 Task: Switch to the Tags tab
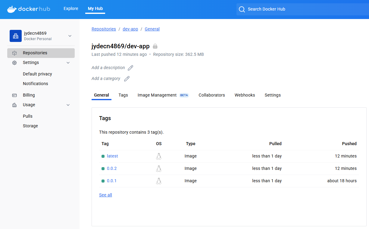[x=123, y=95]
